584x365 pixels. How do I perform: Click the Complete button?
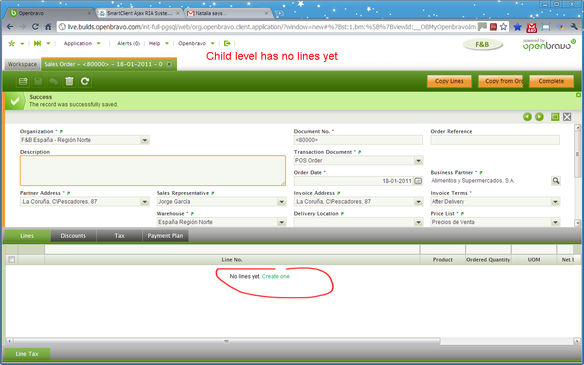coord(551,81)
